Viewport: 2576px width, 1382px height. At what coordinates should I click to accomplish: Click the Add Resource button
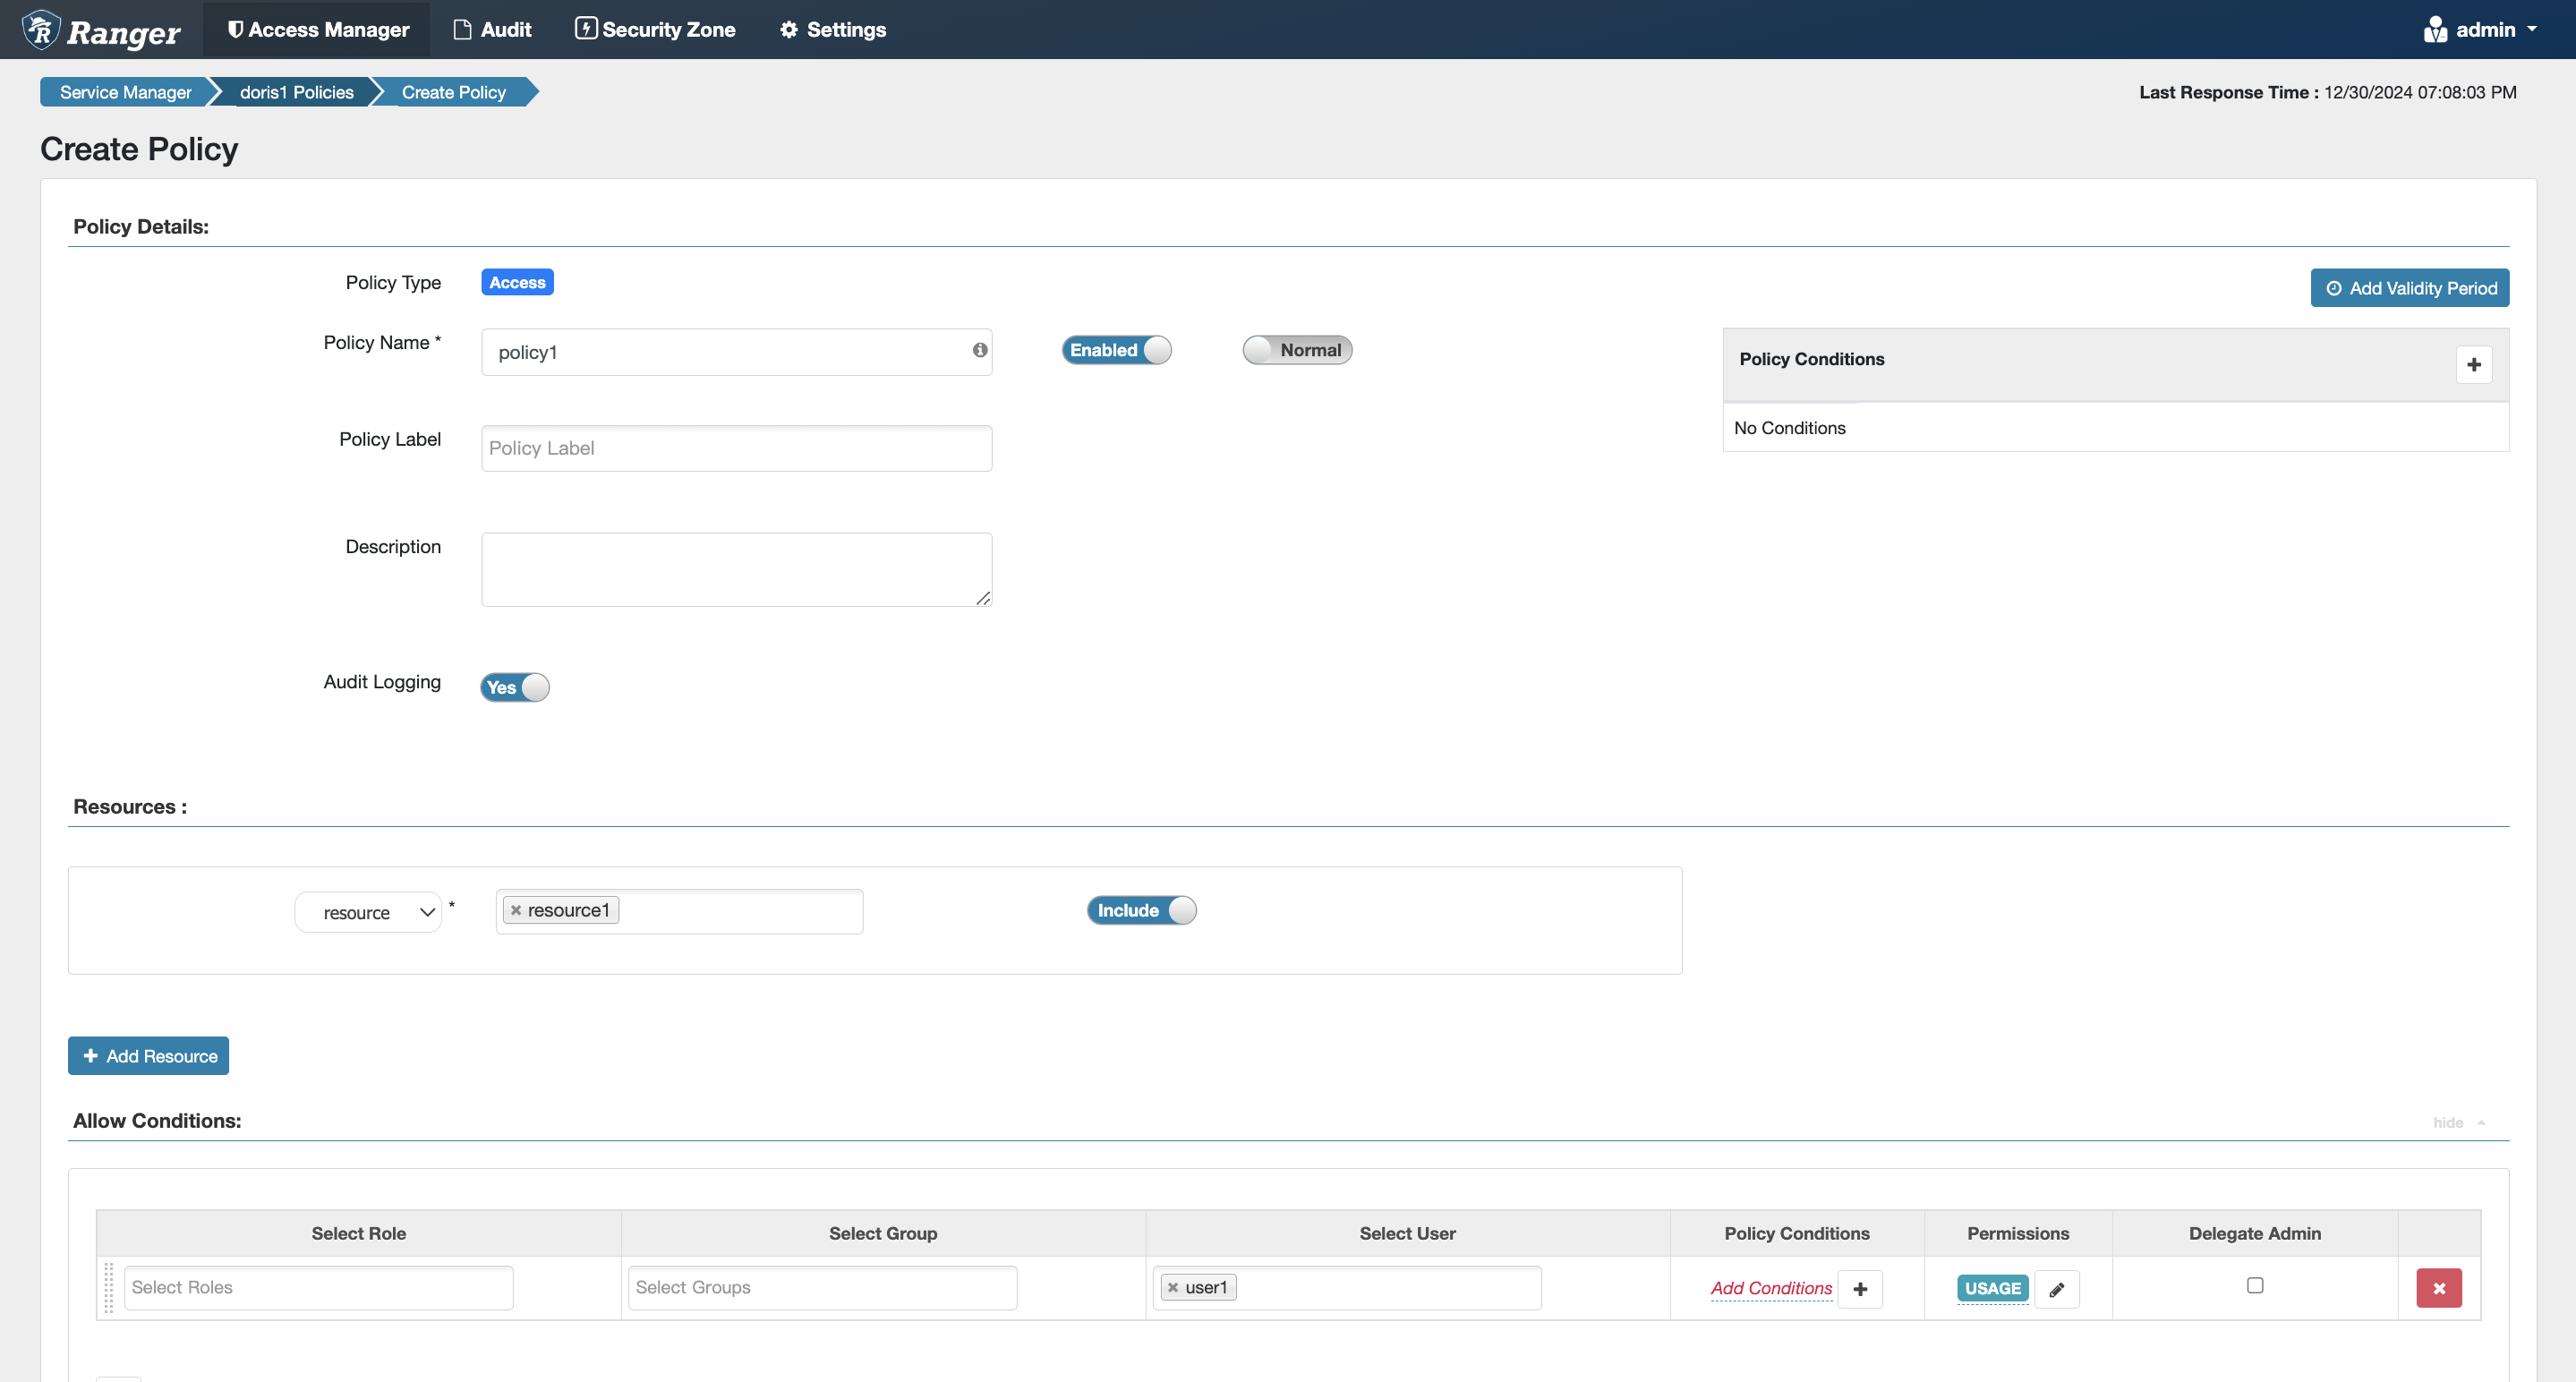click(148, 1055)
